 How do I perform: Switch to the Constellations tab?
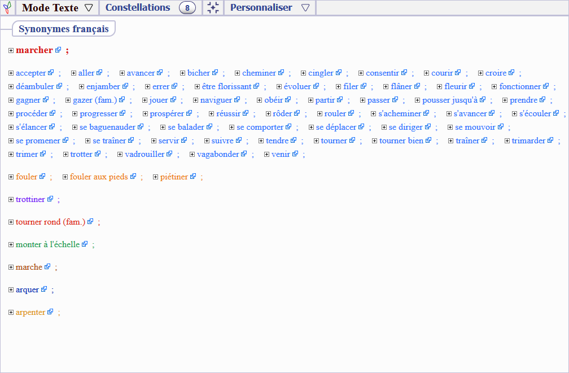click(x=138, y=8)
